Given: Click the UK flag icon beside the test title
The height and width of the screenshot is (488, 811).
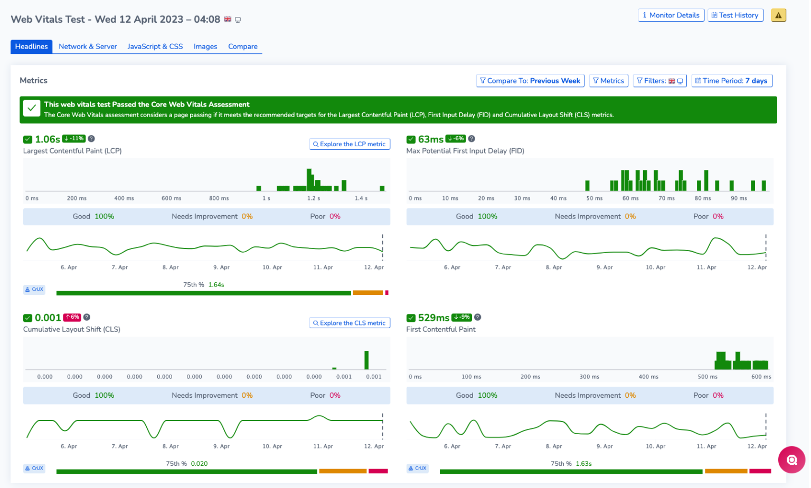Looking at the screenshot, I should tap(227, 18).
